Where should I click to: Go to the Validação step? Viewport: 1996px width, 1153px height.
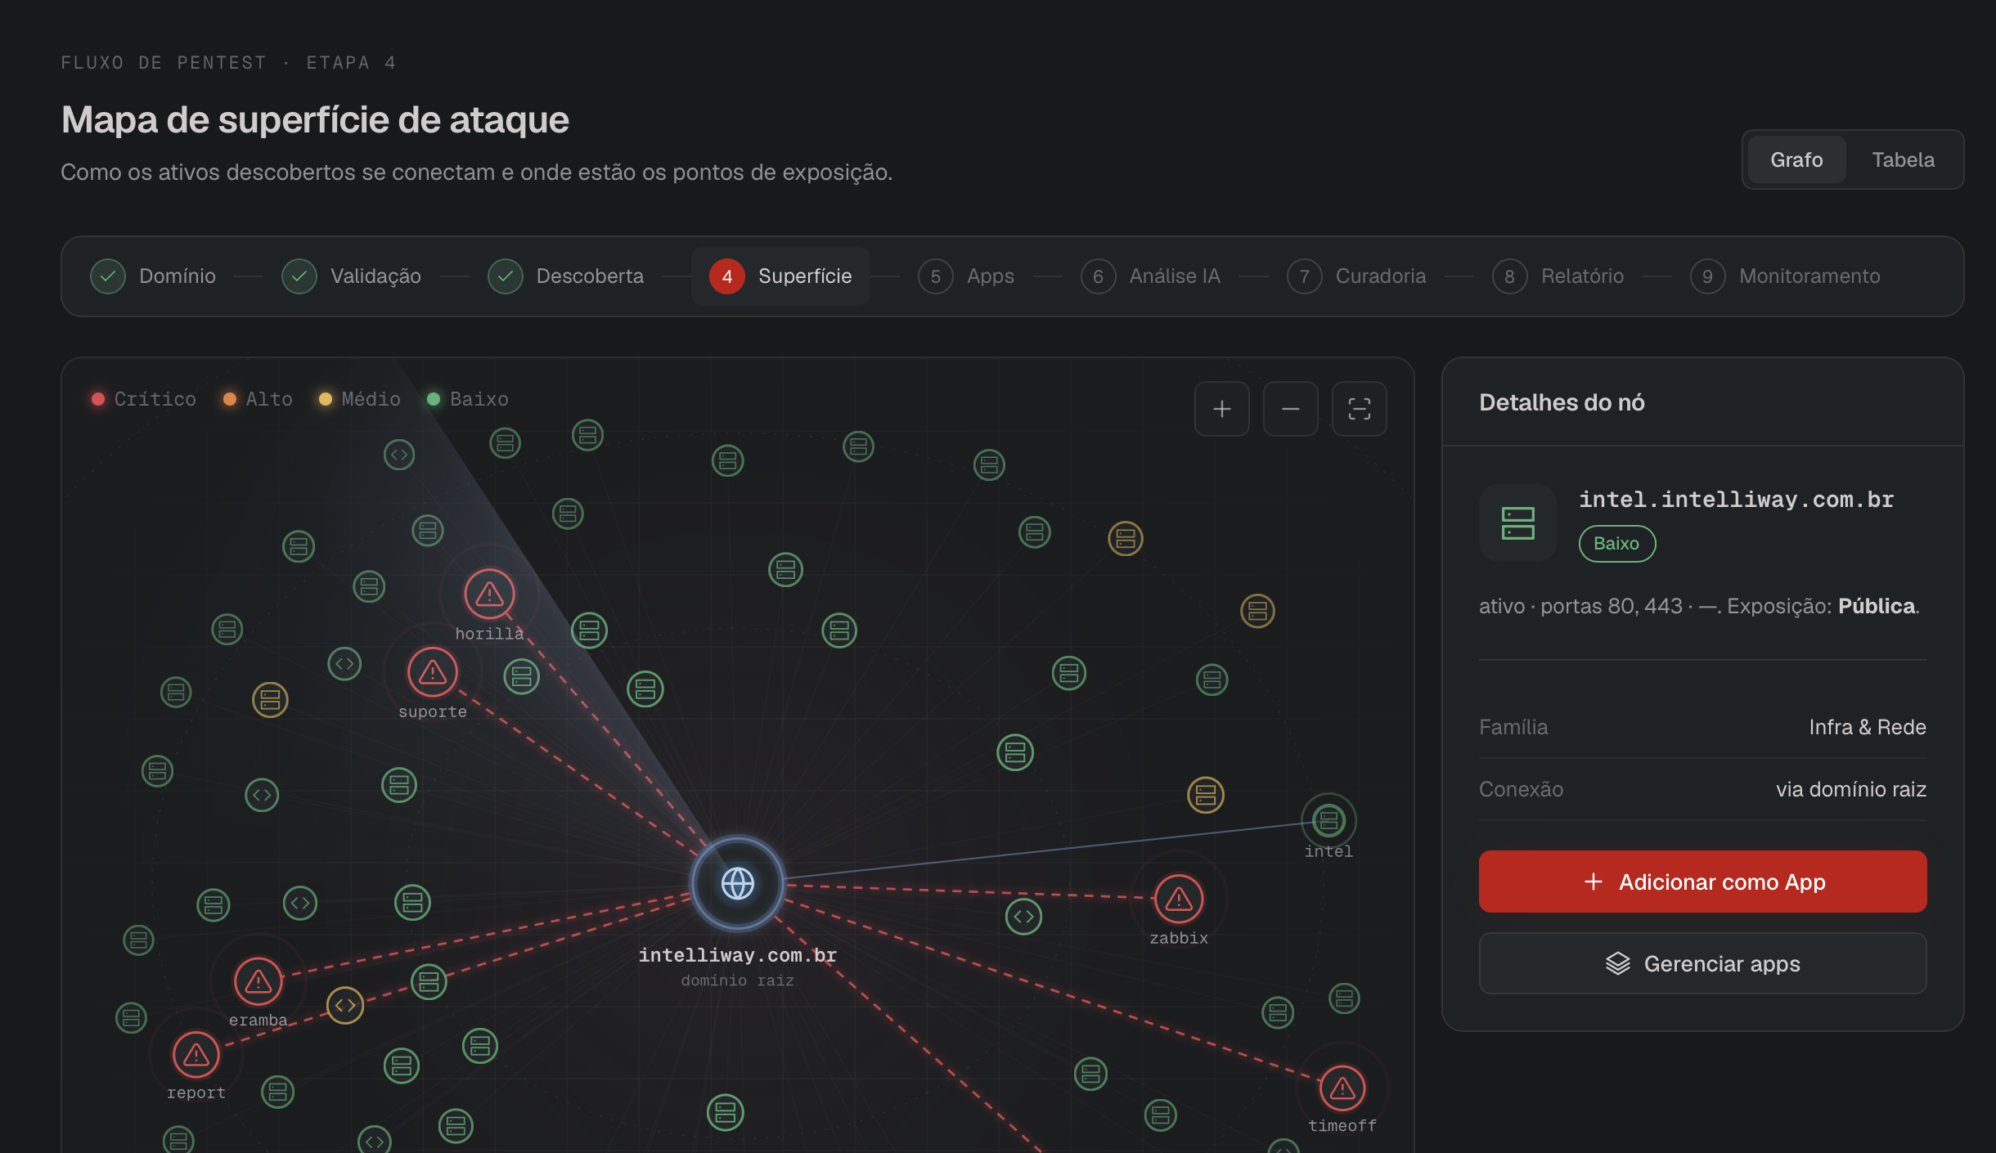point(352,276)
